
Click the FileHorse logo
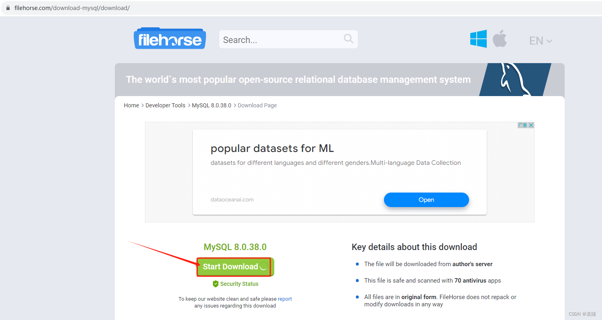pyautogui.click(x=170, y=39)
